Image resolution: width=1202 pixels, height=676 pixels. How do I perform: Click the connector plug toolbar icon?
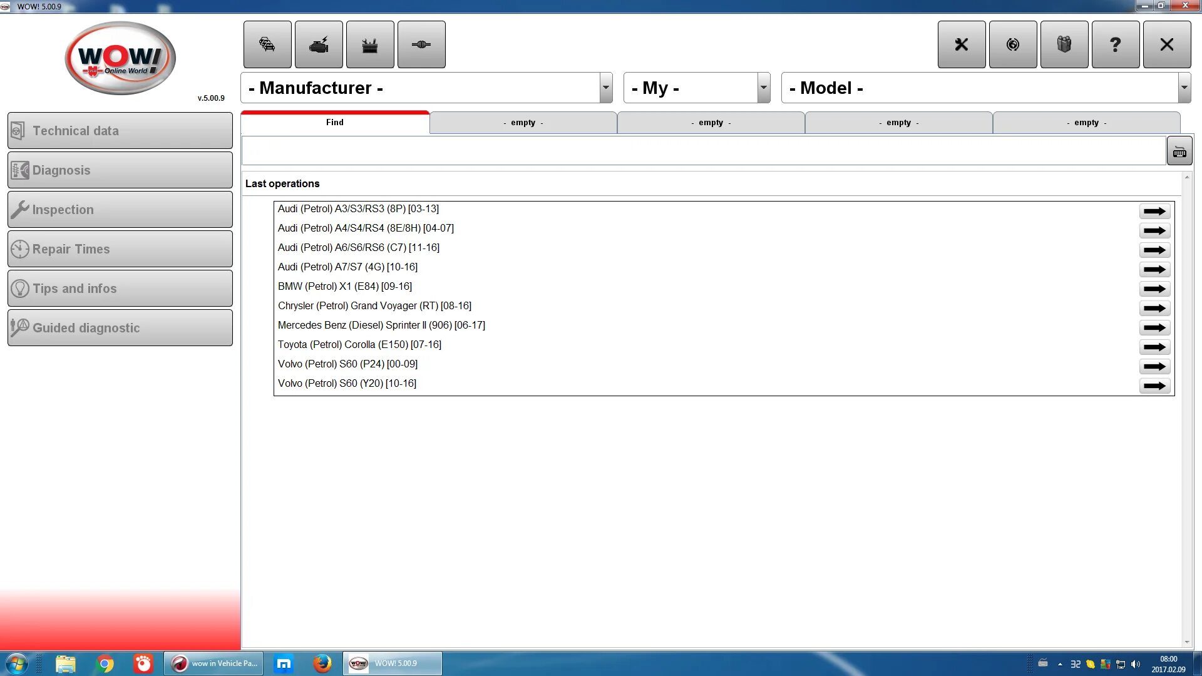[x=421, y=44]
